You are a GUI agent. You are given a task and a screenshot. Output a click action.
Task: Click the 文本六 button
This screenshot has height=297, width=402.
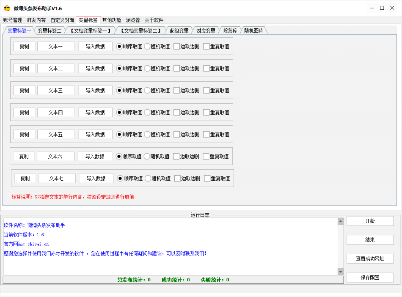[x=56, y=156]
